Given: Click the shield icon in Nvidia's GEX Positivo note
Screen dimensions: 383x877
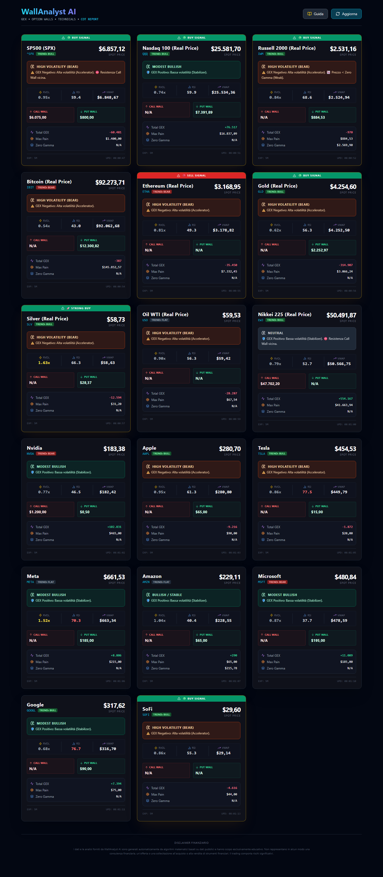Looking at the screenshot, I should point(32,472).
